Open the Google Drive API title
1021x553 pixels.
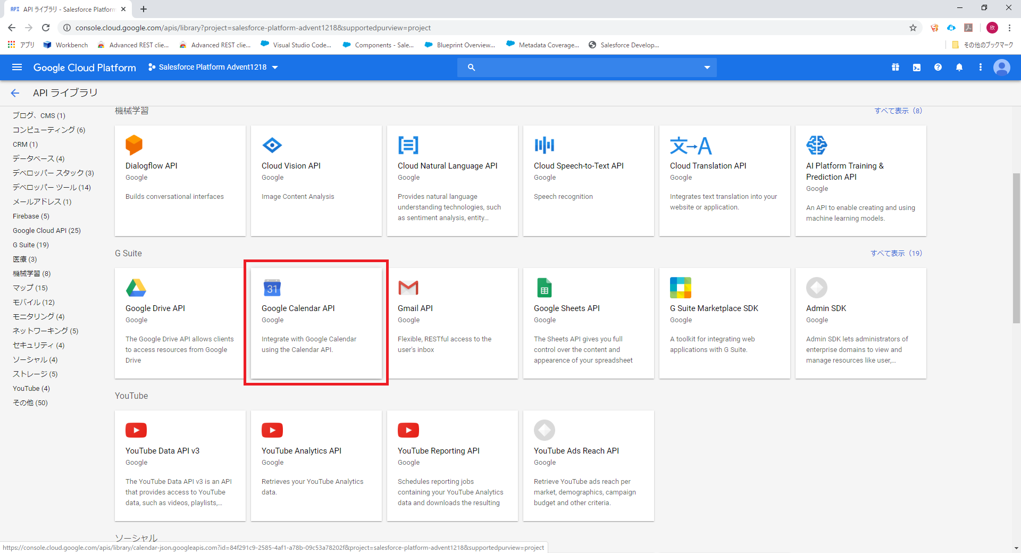click(155, 308)
